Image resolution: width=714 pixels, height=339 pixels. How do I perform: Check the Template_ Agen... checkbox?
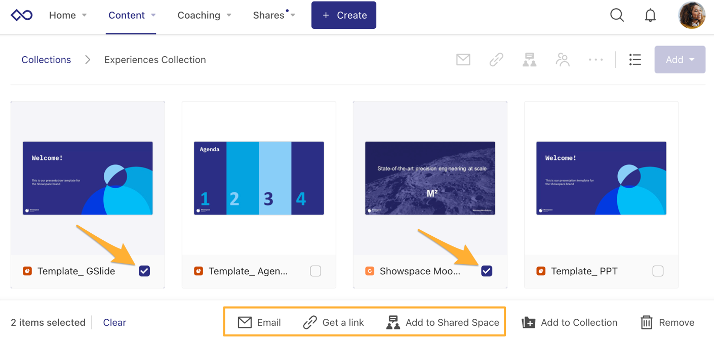[315, 271]
